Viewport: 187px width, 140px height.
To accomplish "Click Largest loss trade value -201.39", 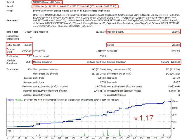I will [x=176, y=78].
